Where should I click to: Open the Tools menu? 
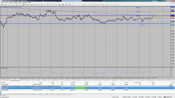(20, 2)
